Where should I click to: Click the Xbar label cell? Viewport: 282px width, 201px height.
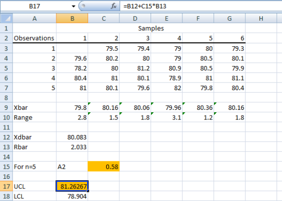click(x=34, y=108)
